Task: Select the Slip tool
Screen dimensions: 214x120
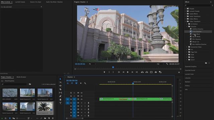Action: pyautogui.click(x=60, y=93)
